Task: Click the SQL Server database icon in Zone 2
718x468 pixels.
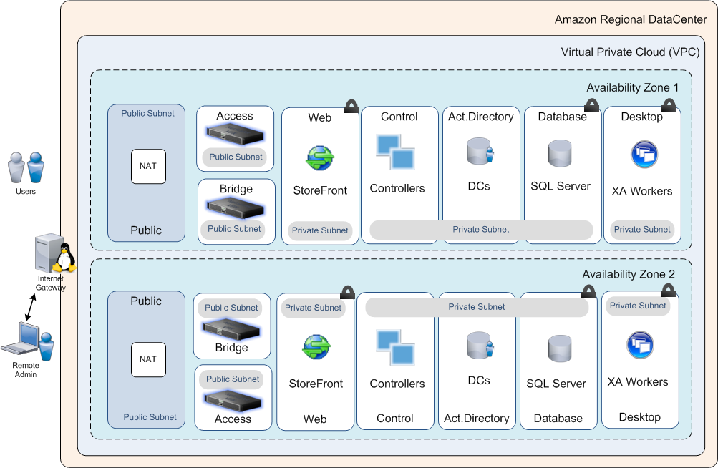Action: [559, 349]
